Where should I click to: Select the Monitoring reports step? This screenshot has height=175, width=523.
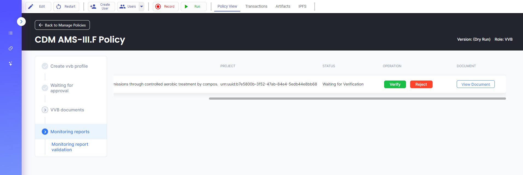tap(70, 132)
